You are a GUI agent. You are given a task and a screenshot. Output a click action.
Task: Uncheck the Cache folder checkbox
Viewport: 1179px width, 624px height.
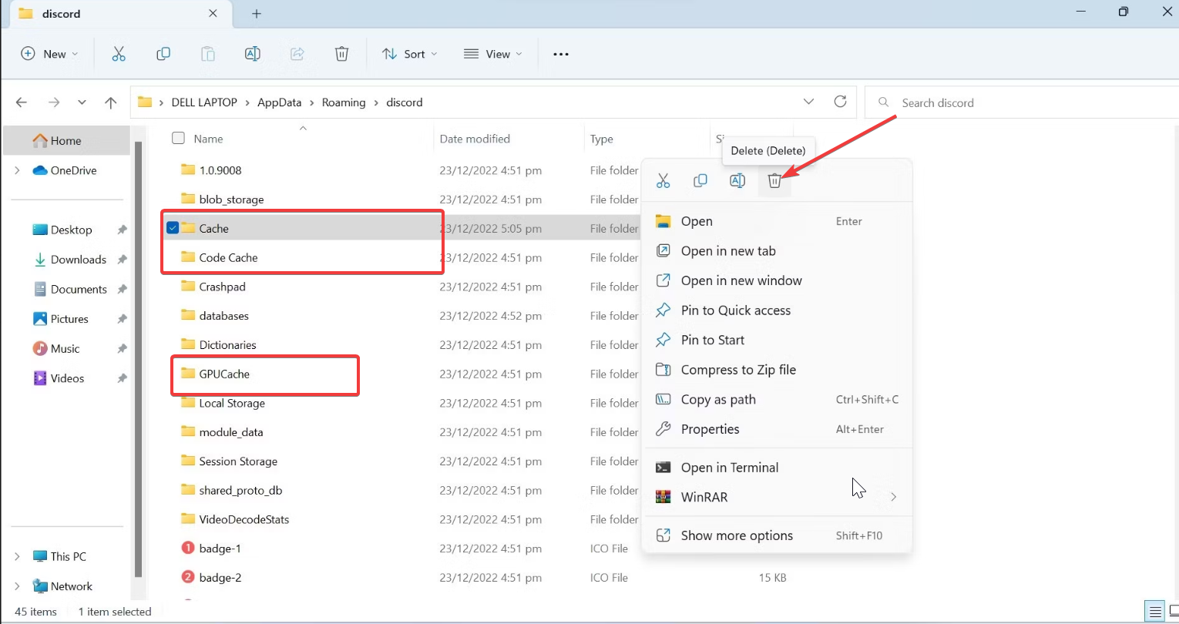pyautogui.click(x=173, y=228)
